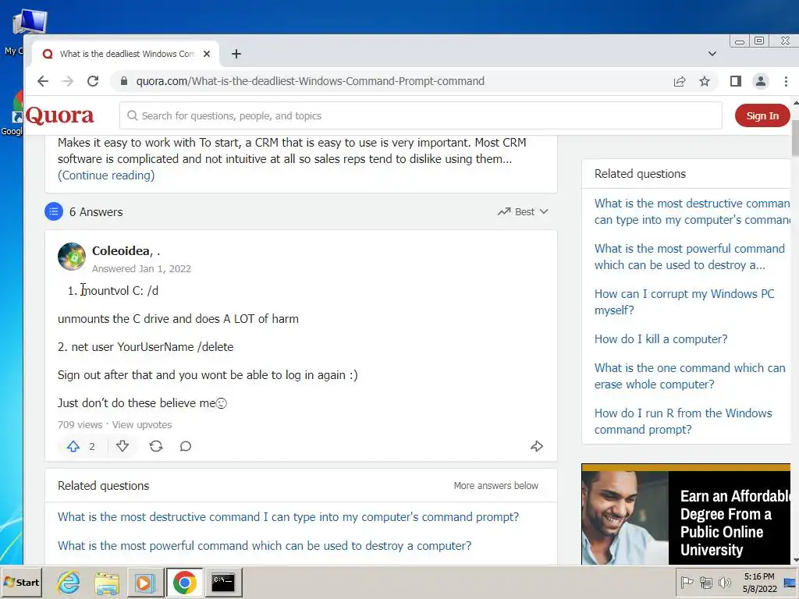Click the Action Center flag tray icon
The width and height of the screenshot is (799, 599).
tap(687, 582)
